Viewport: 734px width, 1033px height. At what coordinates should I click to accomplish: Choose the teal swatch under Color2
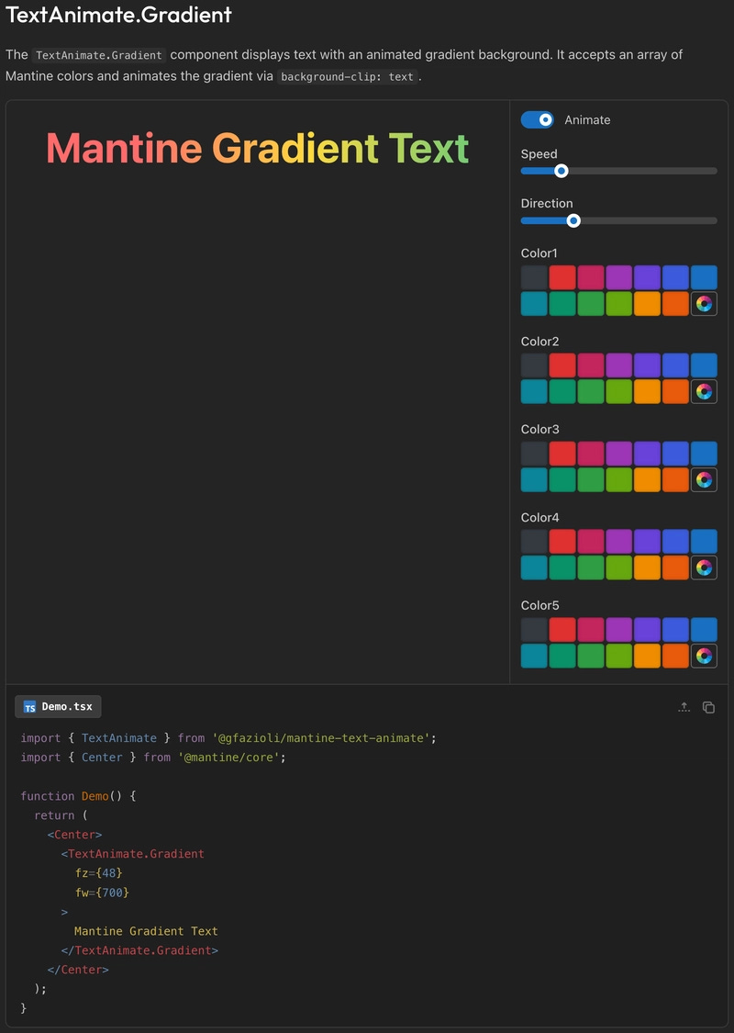click(x=562, y=391)
